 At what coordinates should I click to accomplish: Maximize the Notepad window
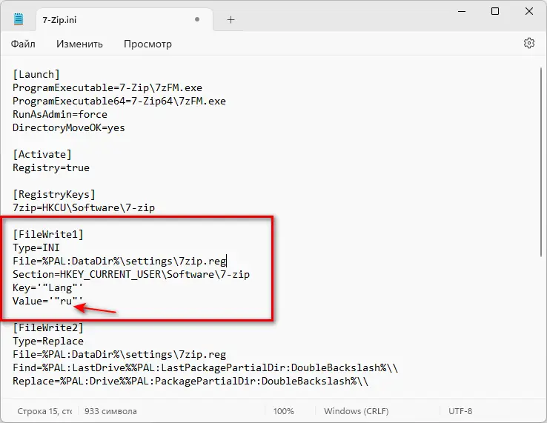pyautogui.click(x=494, y=12)
